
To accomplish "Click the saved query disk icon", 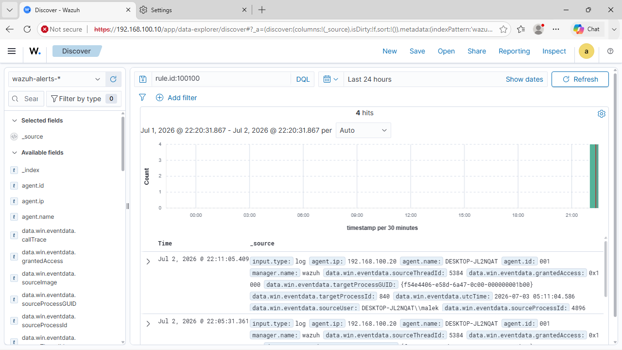I will point(143,79).
